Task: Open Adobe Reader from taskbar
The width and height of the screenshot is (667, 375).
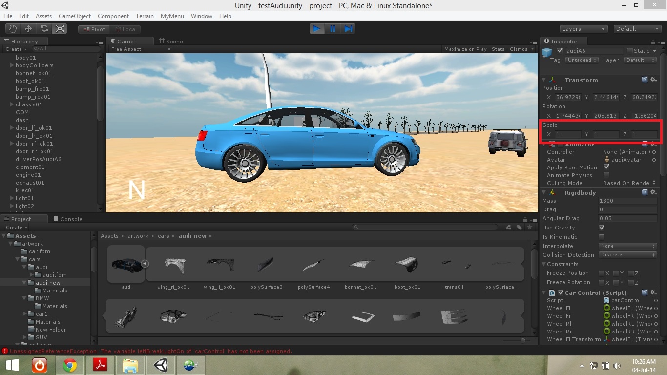Action: click(x=100, y=365)
